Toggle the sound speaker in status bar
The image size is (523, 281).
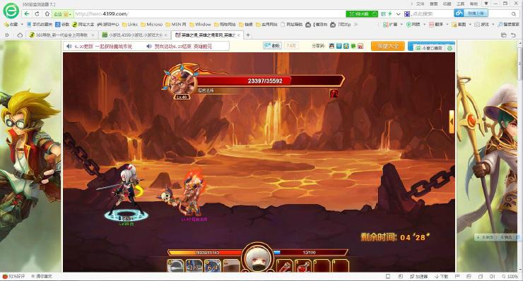(493, 276)
